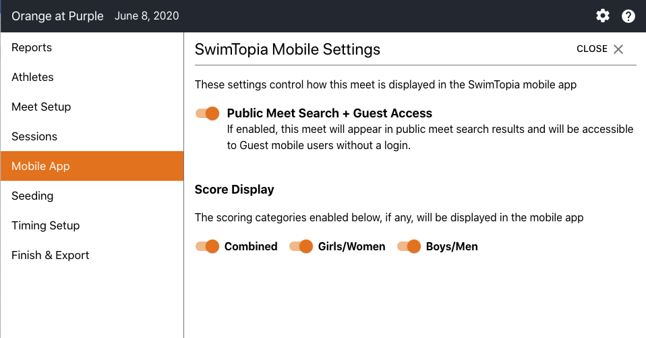Navigate to Seeding

[32, 196]
